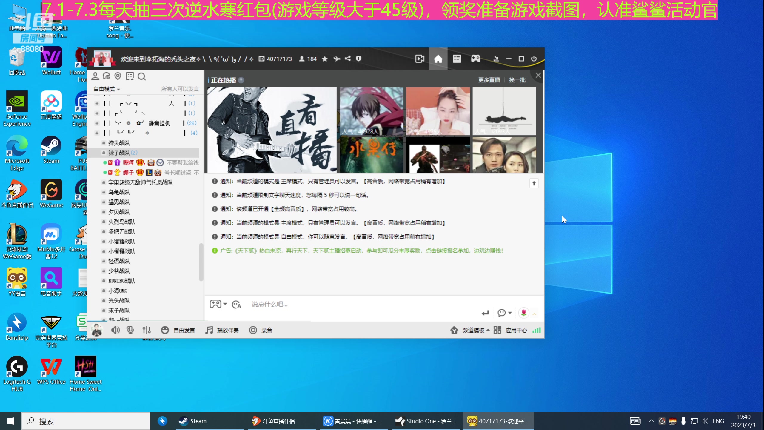The image size is (764, 430).
Task: Expand the 静音挂机 channel group
Action: (x=97, y=123)
